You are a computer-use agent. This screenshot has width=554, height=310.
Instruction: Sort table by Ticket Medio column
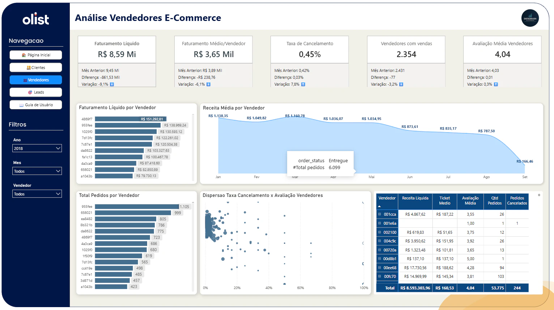(x=445, y=201)
